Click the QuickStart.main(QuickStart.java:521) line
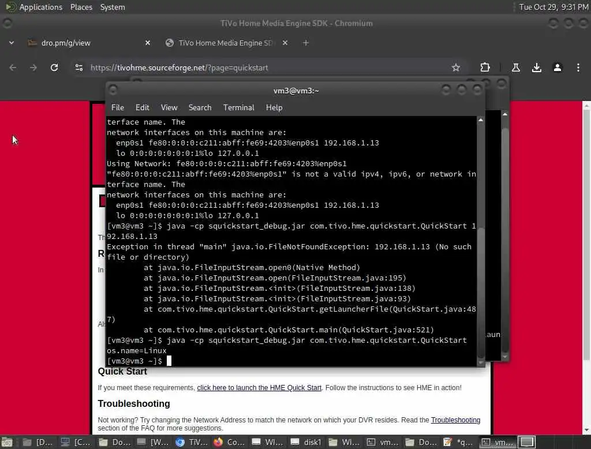Screen dimensions: 591x449 [289, 330]
